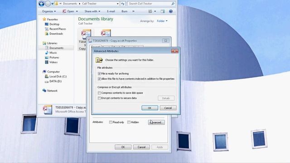Open the address bar history dropdown arrow
The width and height of the screenshot is (290, 163).
[118, 4]
